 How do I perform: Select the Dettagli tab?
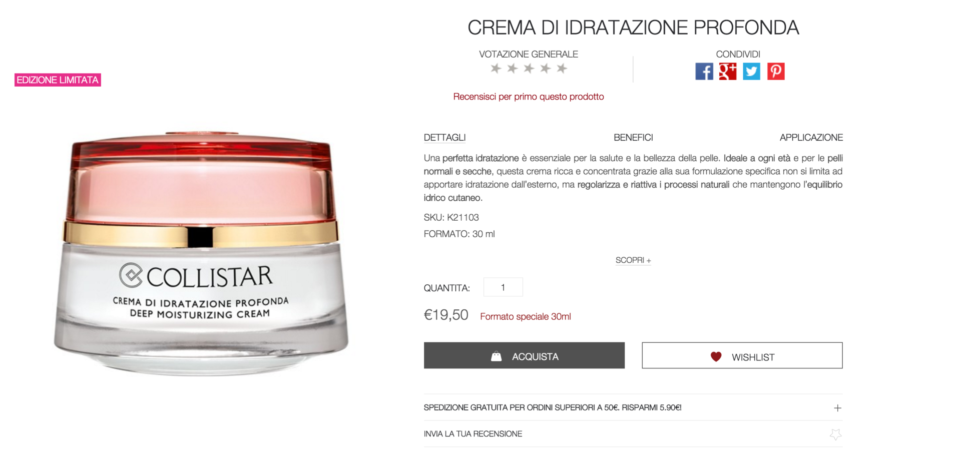click(x=444, y=138)
